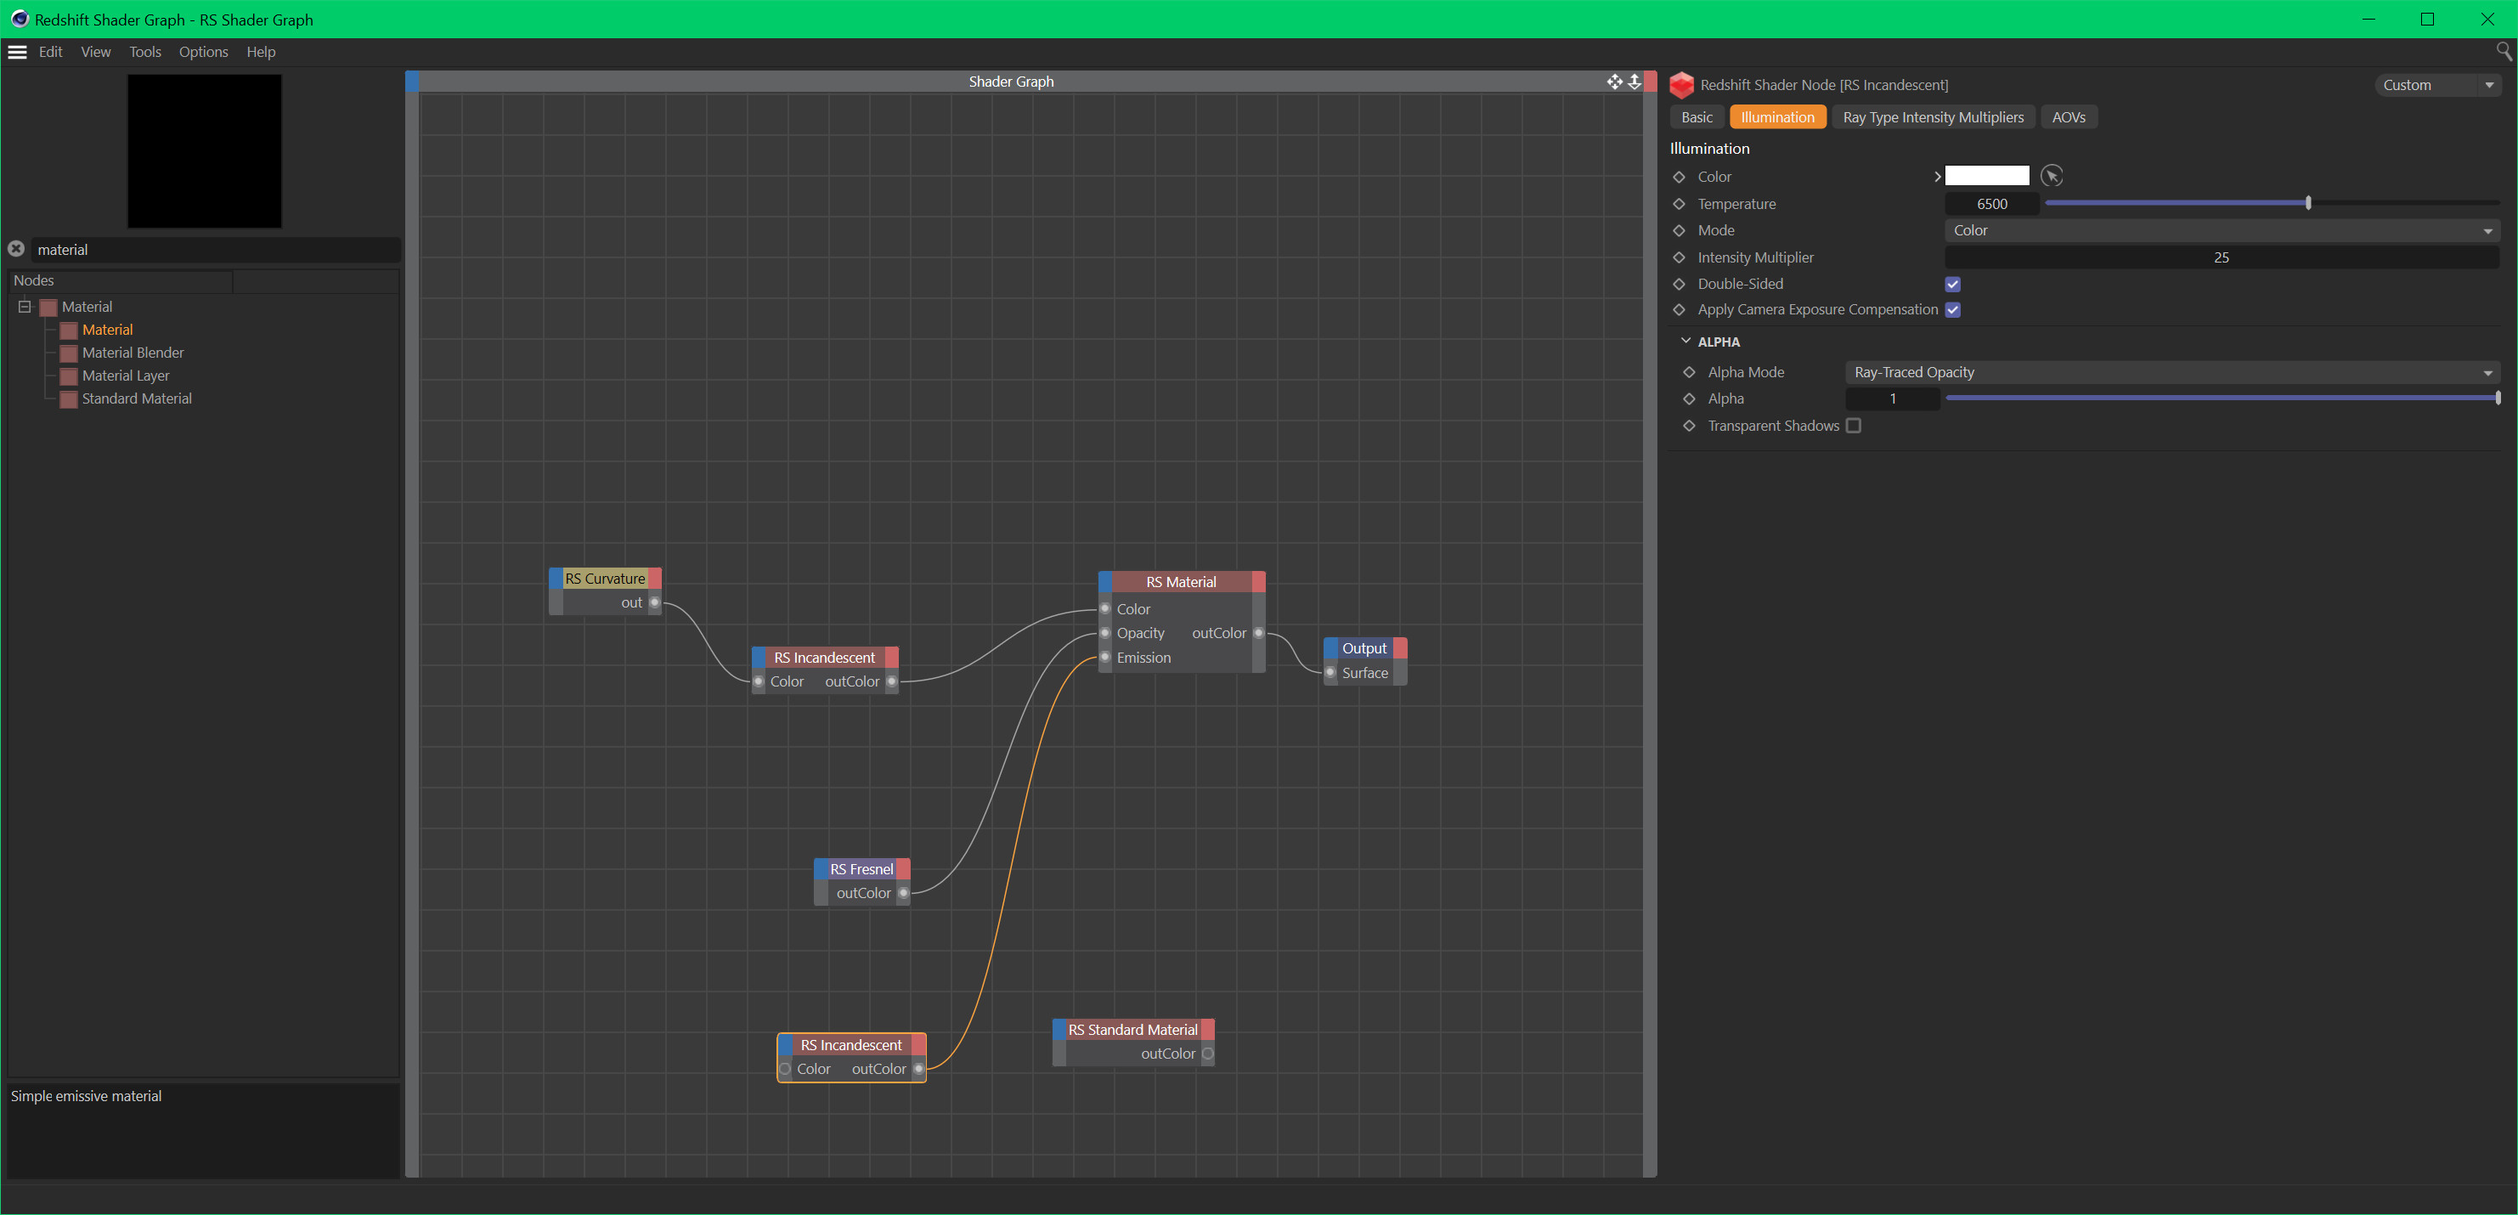Switch to Ray Type Intensity Multipliers tab
This screenshot has width=2518, height=1215.
click(1933, 117)
